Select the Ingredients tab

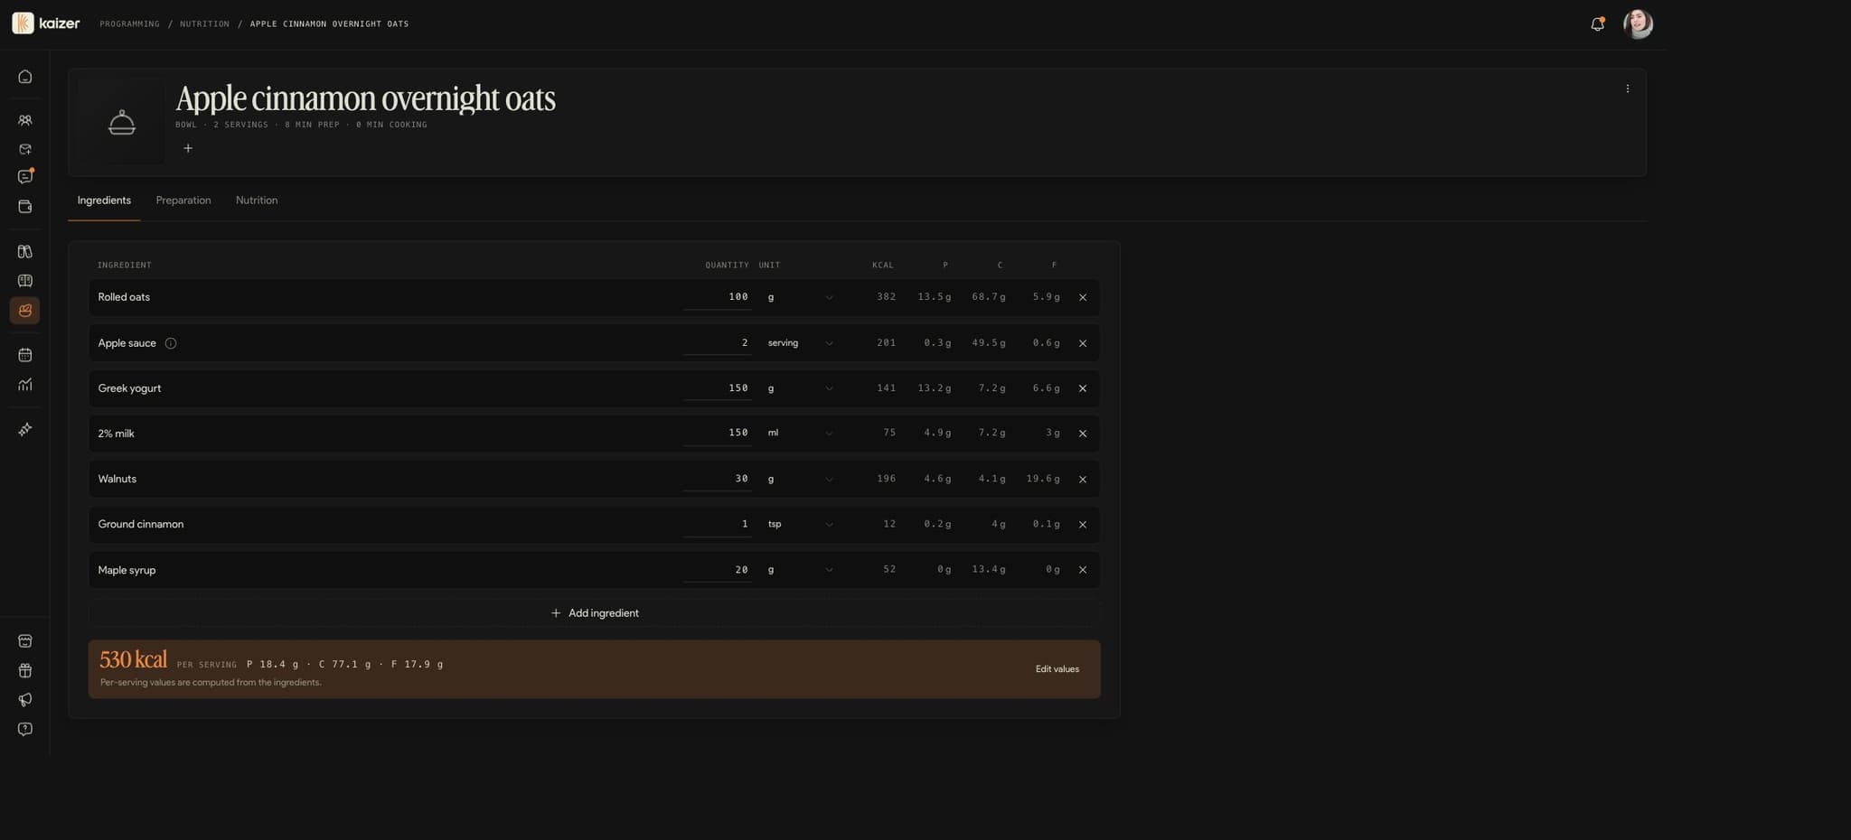(104, 201)
